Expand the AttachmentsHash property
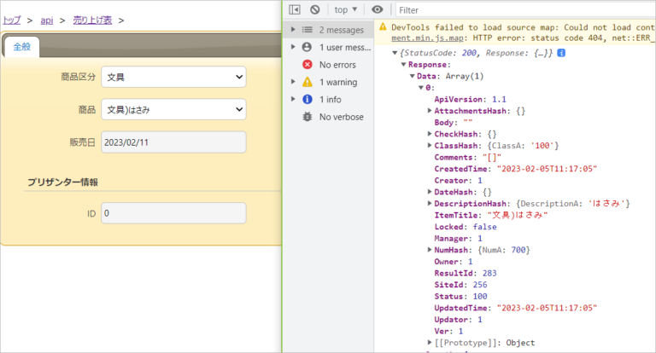This screenshot has height=353, width=656. pos(429,111)
